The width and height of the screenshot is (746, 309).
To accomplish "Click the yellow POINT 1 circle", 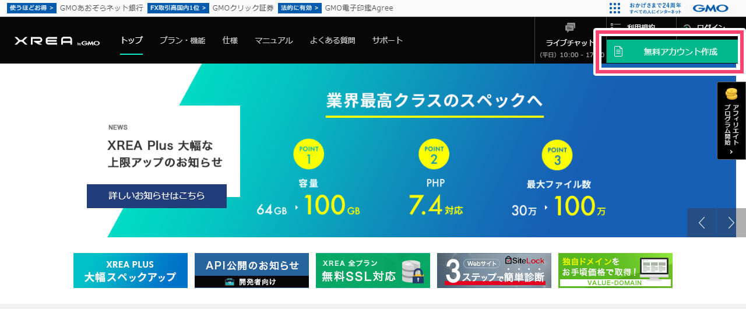I will point(309,154).
